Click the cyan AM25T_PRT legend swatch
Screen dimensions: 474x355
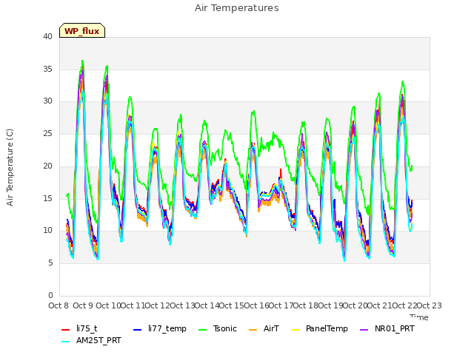pyautogui.click(x=66, y=342)
